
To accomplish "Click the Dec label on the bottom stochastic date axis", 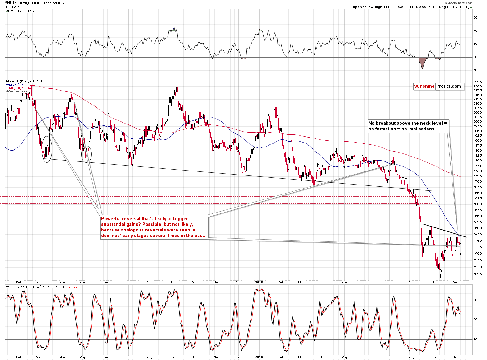I will point(238,357).
